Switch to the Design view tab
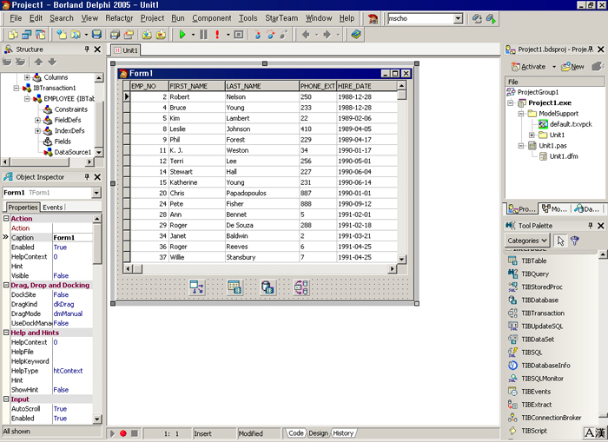 click(318, 433)
